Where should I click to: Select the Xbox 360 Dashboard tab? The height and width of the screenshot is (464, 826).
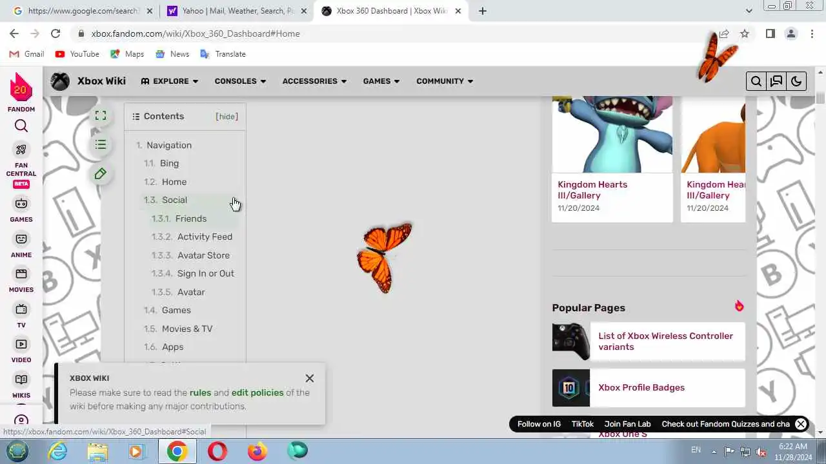(391, 11)
